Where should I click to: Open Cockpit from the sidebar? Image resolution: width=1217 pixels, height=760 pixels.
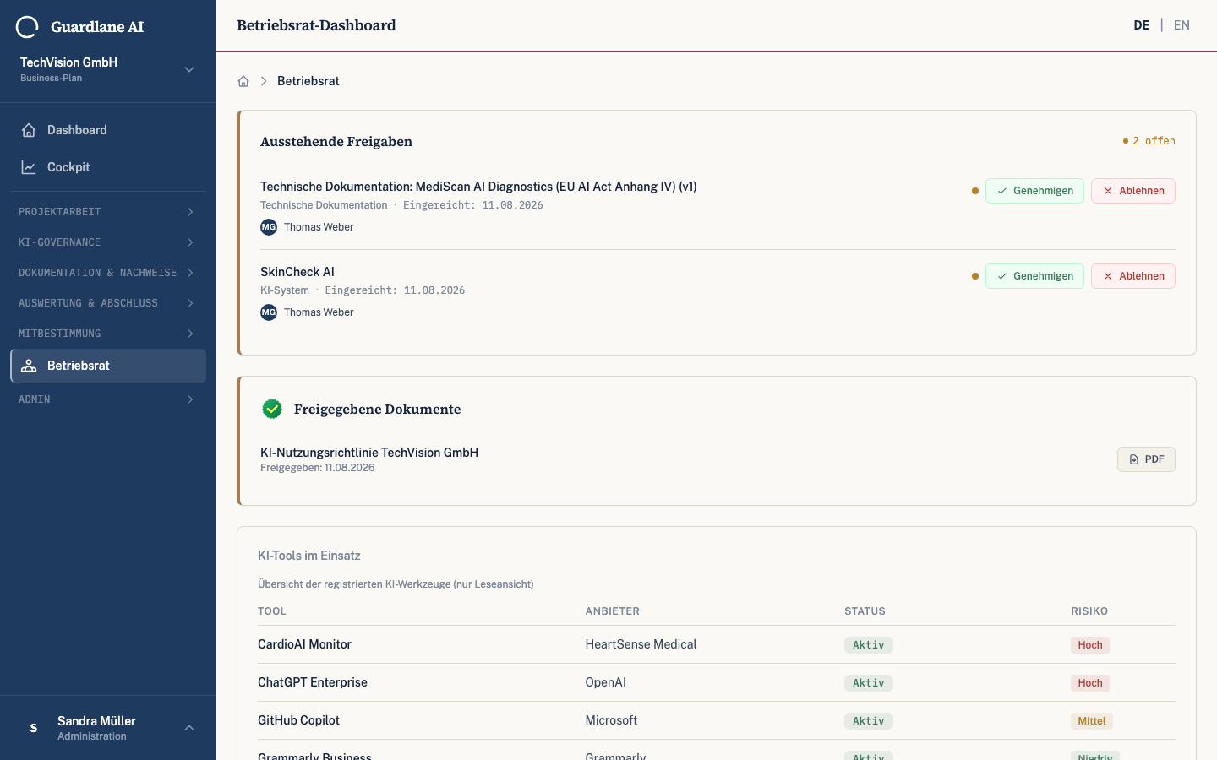(x=108, y=167)
